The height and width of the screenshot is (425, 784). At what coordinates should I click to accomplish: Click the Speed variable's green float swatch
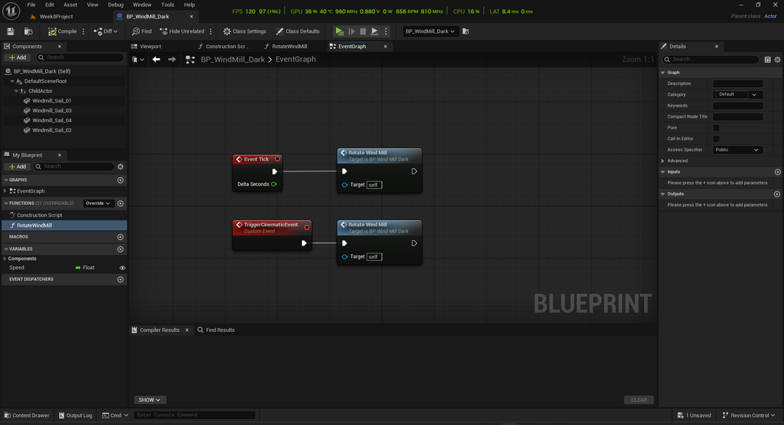click(78, 268)
